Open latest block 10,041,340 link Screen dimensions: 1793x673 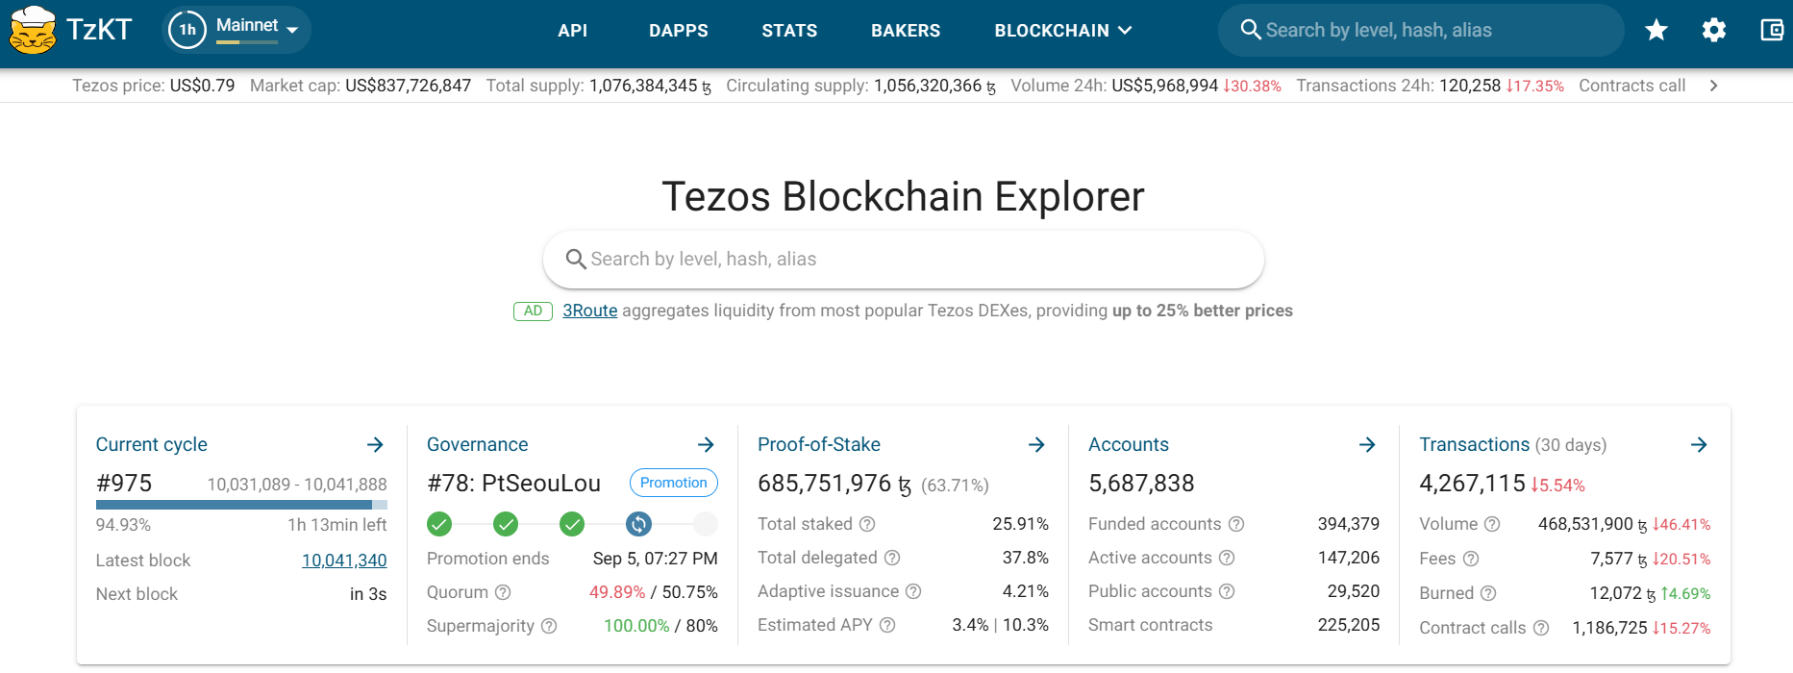344,560
